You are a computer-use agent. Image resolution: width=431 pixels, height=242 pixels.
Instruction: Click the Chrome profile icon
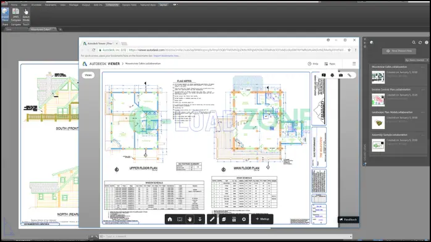pos(328,40)
